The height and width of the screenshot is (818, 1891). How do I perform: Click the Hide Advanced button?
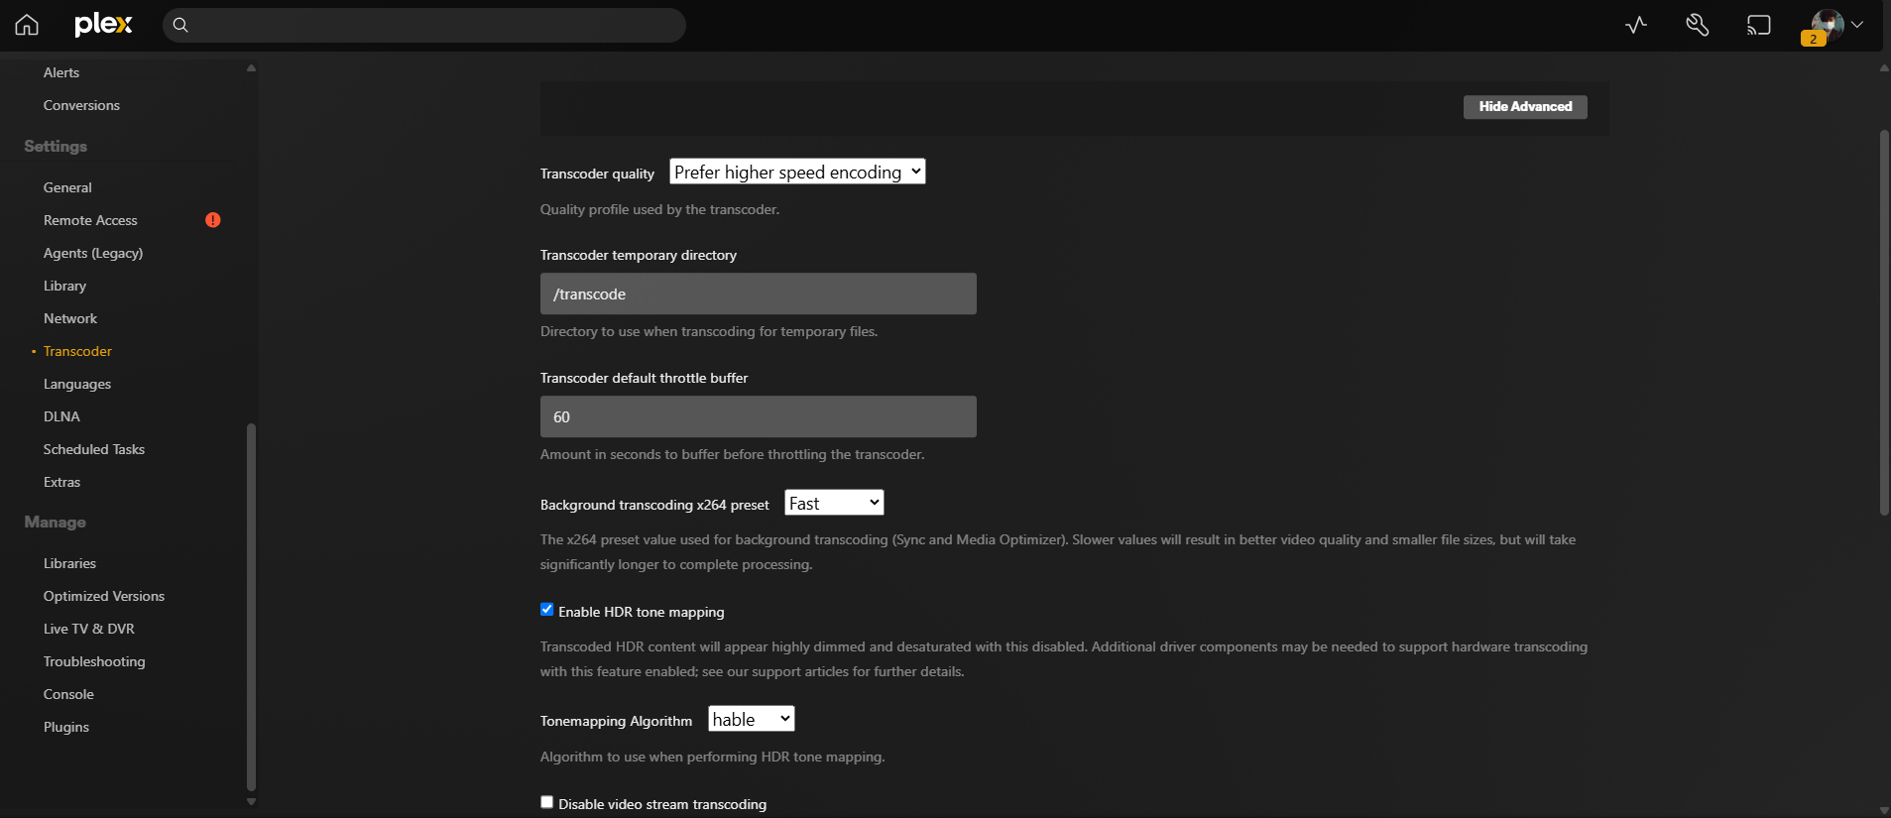pyautogui.click(x=1524, y=106)
